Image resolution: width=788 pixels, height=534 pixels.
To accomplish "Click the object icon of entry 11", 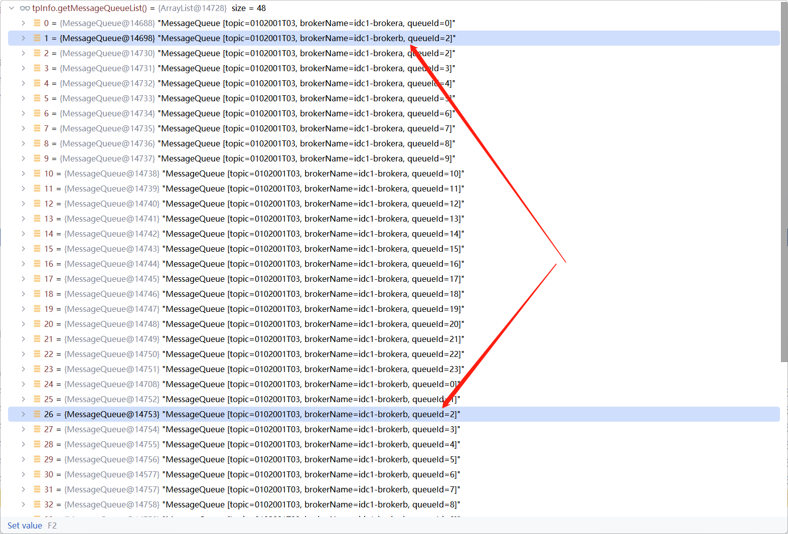I will click(x=37, y=188).
